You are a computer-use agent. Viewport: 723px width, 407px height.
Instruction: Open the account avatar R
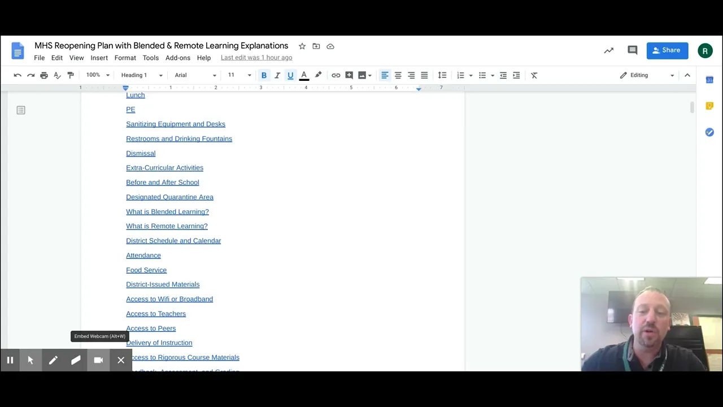(x=705, y=51)
